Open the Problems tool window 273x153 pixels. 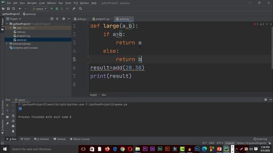pos(42,139)
